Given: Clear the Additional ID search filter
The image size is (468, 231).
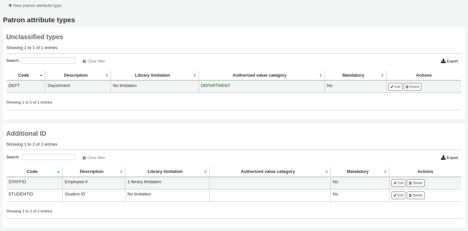Looking at the screenshot, I should (x=93, y=158).
